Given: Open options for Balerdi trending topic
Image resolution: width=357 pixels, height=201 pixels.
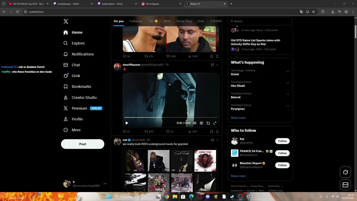Looking at the screenshot, I should pos(288,94).
